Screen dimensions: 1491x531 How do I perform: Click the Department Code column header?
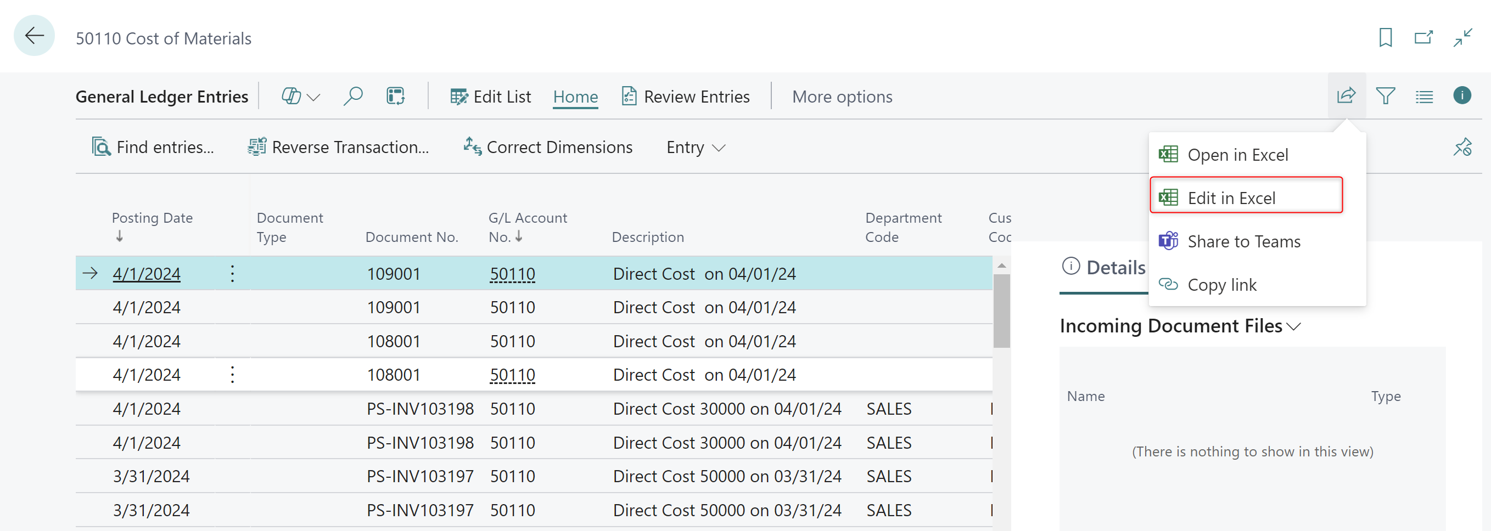[x=903, y=227]
